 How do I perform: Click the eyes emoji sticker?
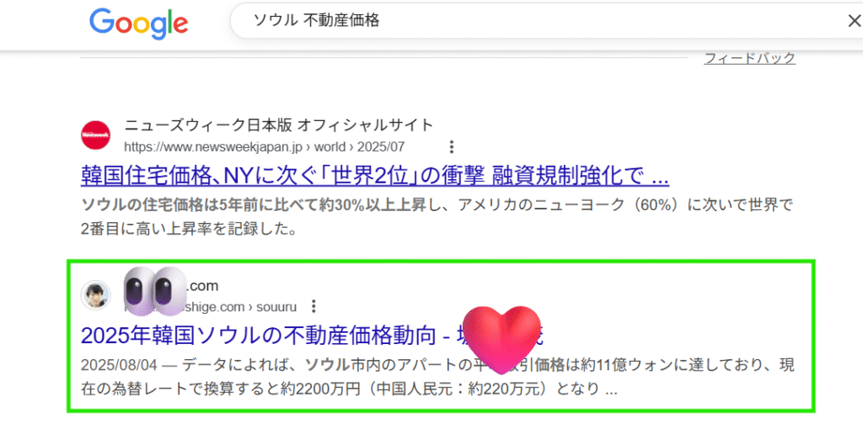[x=155, y=291]
